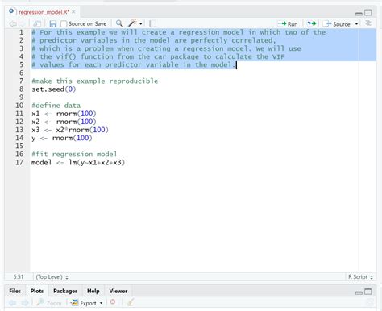The image size is (382, 311).
Task: Click the 'x3 <- x2*rnorm(100)' line
Action: pyautogui.click(x=70, y=130)
